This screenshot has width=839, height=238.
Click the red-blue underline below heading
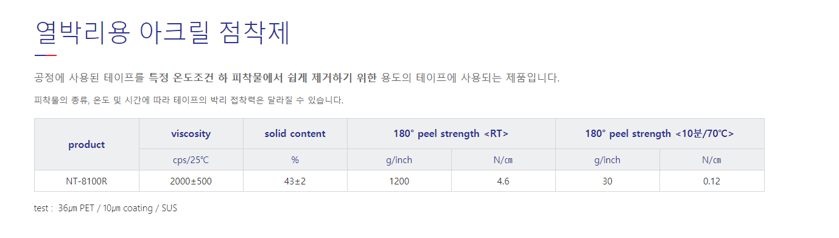(46, 55)
